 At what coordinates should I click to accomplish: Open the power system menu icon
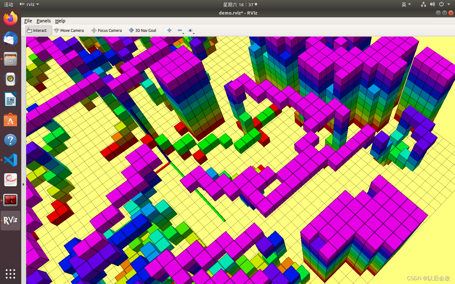pyautogui.click(x=441, y=4)
